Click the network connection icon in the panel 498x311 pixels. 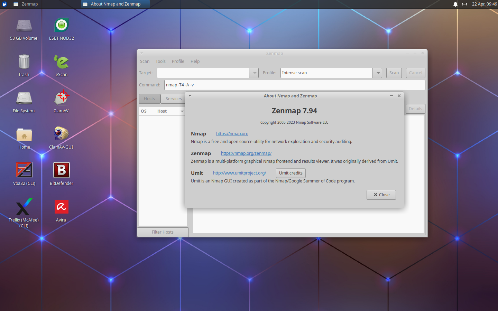(464, 4)
